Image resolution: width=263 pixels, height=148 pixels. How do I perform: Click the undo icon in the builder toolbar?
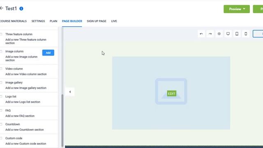click(201, 34)
